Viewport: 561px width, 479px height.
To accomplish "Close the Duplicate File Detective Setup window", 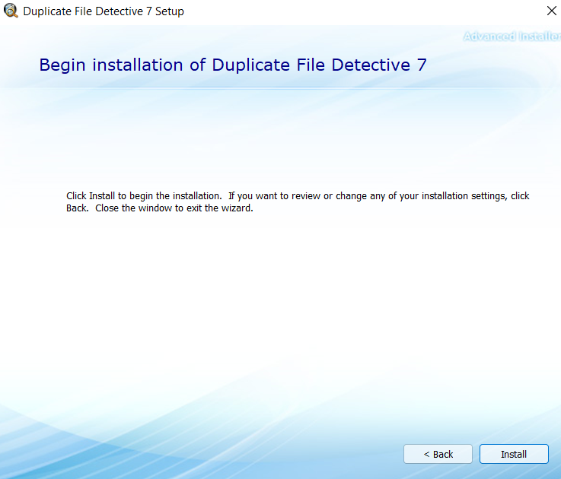I will point(551,11).
